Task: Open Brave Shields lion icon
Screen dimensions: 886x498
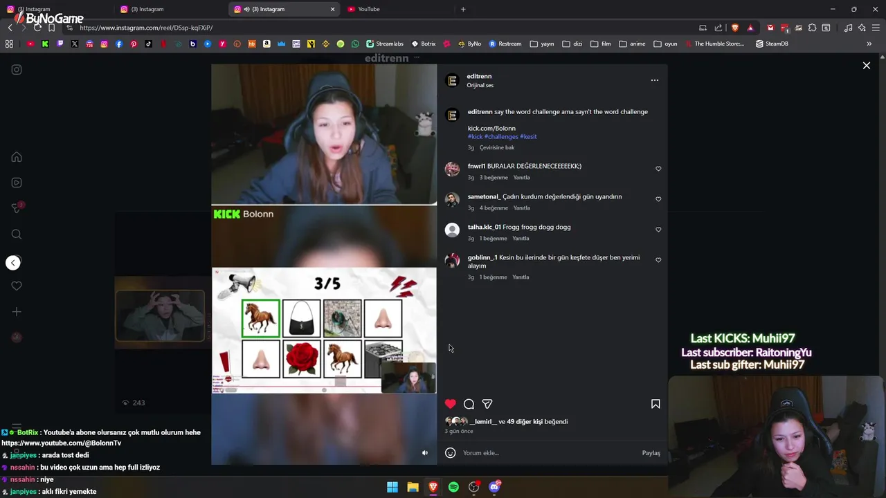Action: [734, 28]
